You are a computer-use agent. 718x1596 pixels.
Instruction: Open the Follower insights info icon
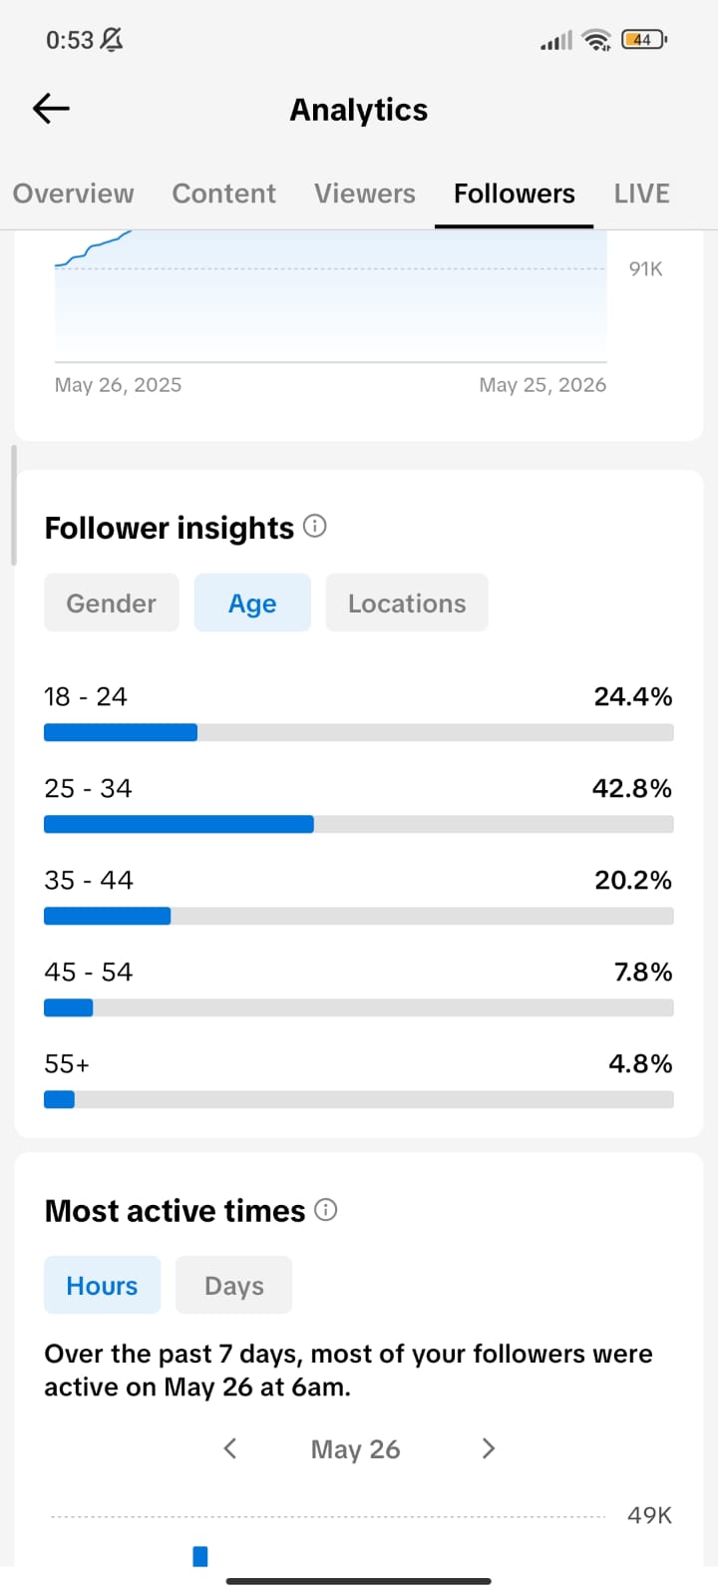[x=315, y=526]
